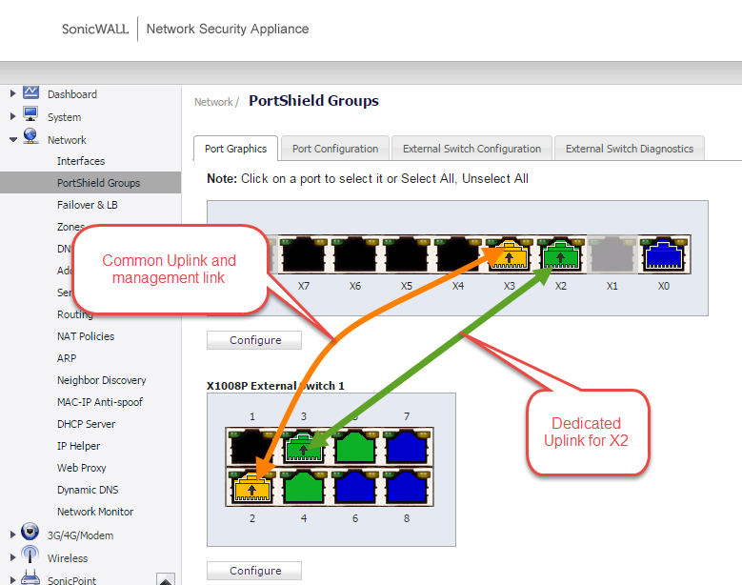
Task: Open External Switch Diagnostics tab
Action: pyautogui.click(x=629, y=149)
